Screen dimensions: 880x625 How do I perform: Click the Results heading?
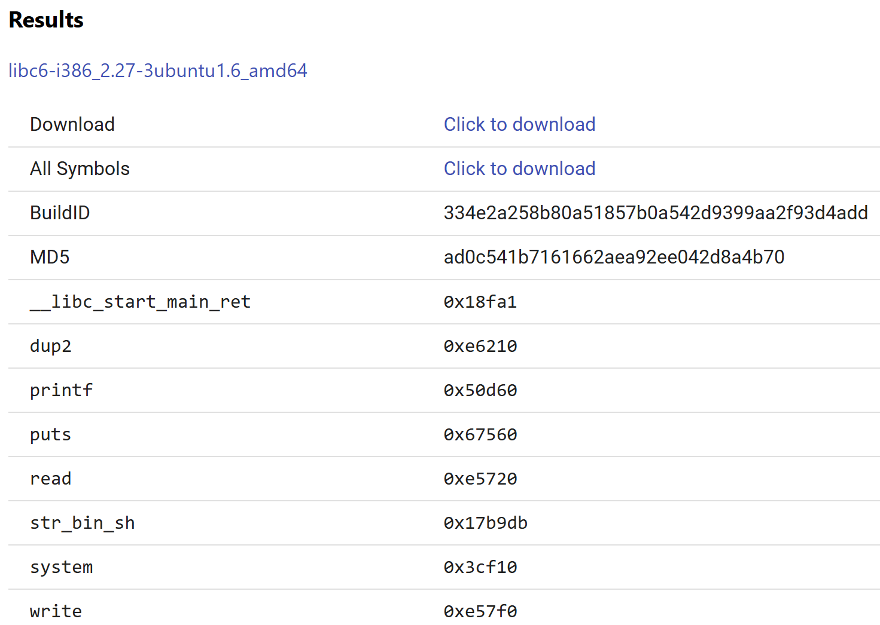coord(46,20)
